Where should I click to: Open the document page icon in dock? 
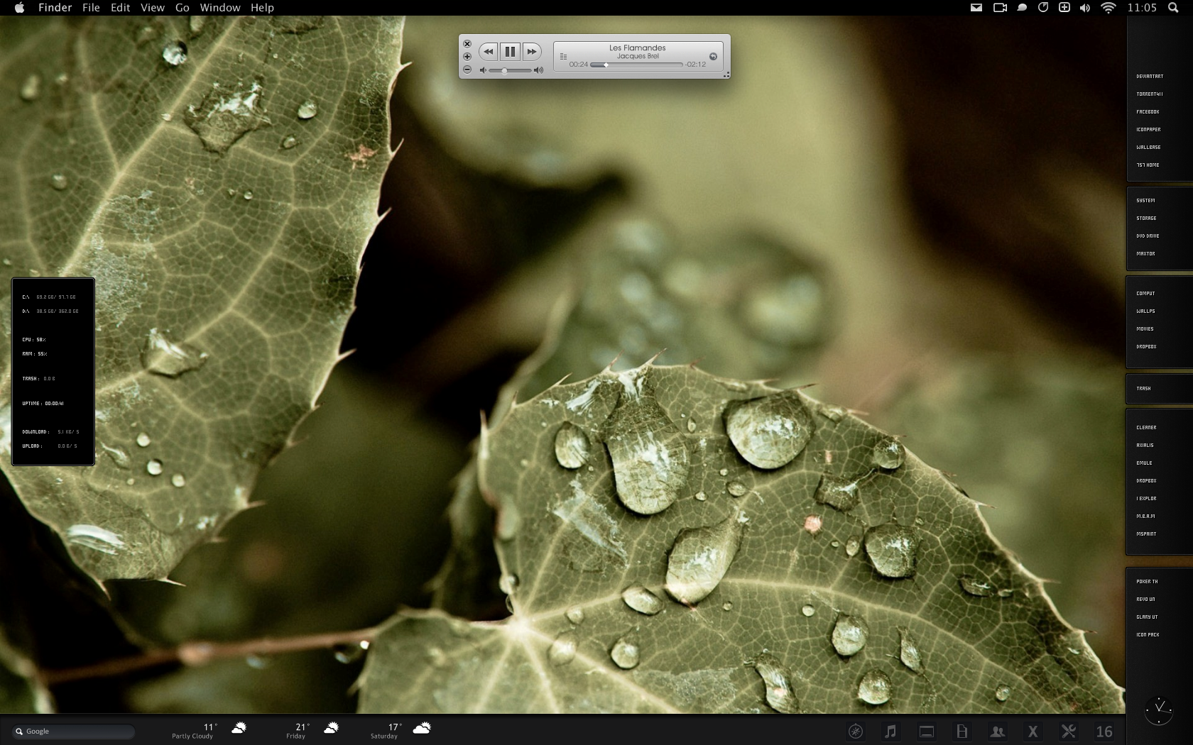coord(962,732)
